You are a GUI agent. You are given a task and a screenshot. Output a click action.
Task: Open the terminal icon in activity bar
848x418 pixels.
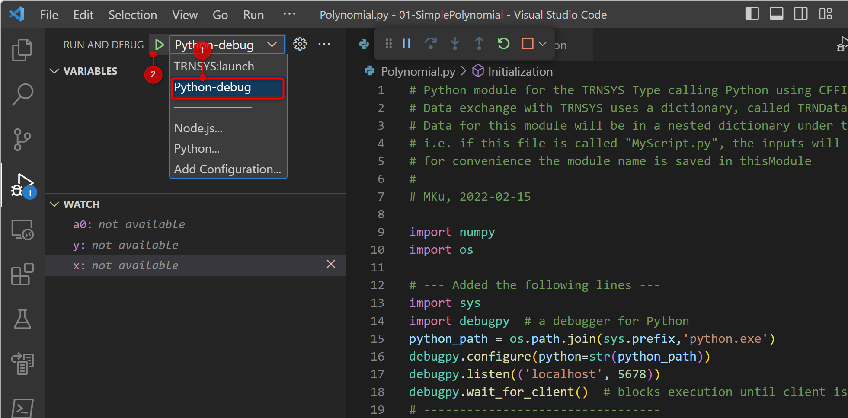click(x=22, y=408)
